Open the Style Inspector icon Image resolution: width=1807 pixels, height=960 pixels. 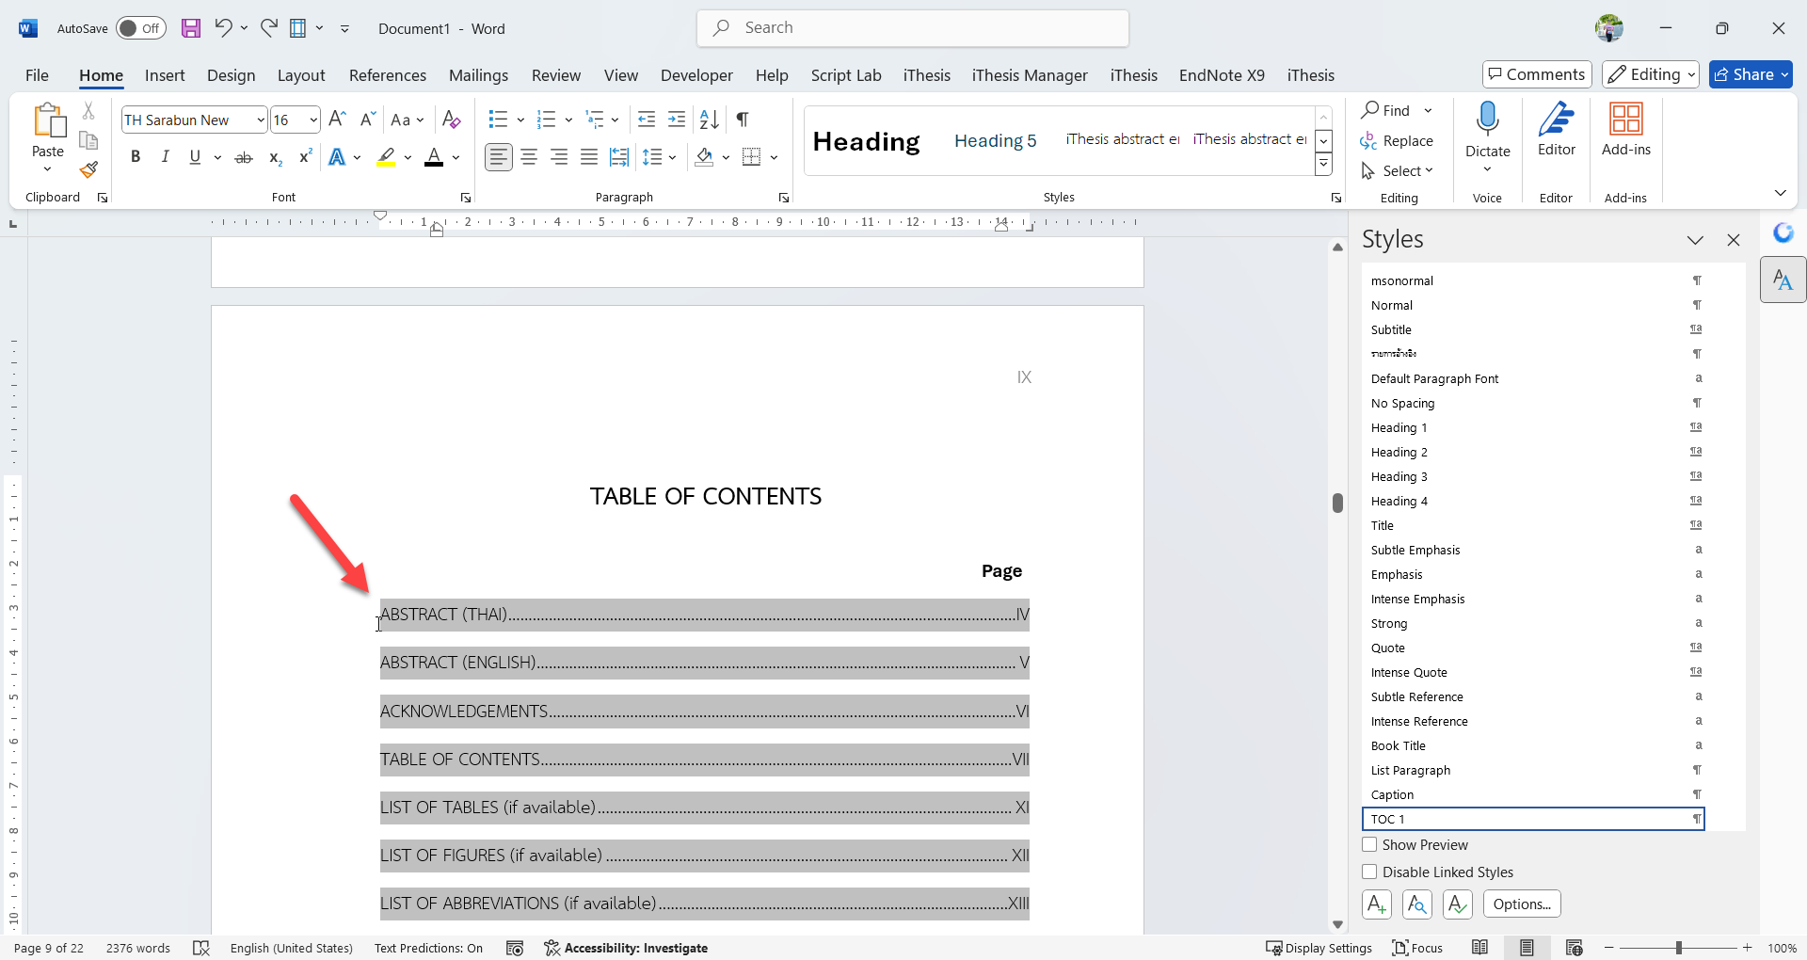[1417, 904]
